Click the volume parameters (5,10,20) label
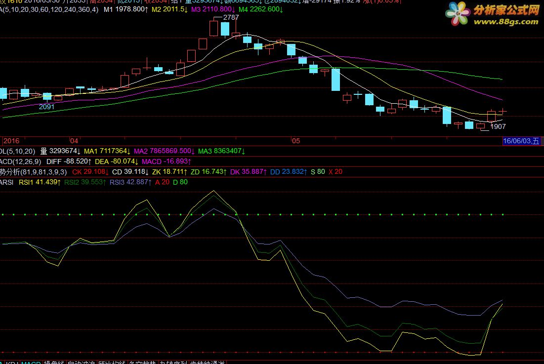Image resolution: width=544 pixels, height=364 pixels. pos(18,151)
